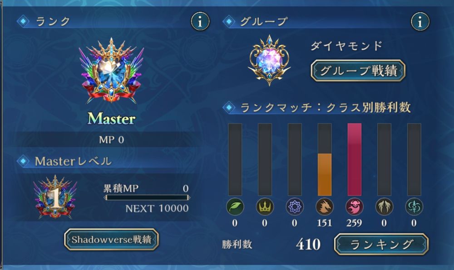Select the Runecraft hexagram class icon

(x=295, y=207)
